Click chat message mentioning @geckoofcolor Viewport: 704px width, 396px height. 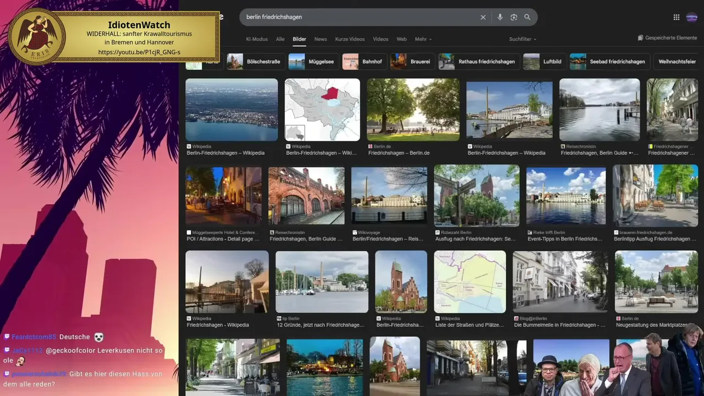tap(83, 355)
